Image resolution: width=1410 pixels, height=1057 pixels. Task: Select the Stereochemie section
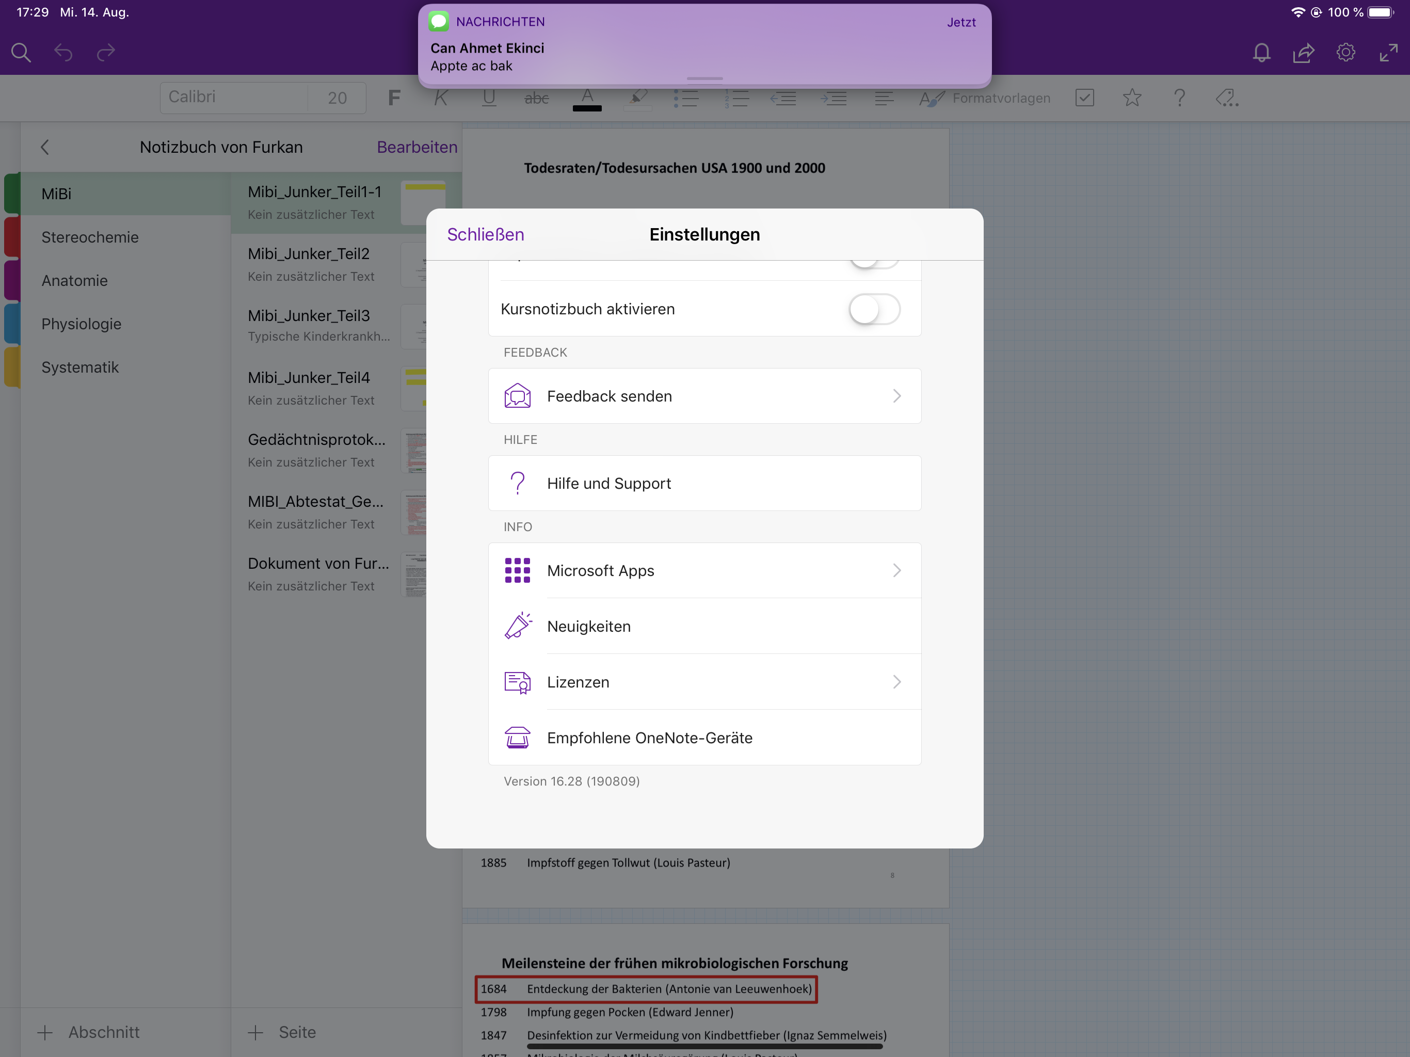tap(90, 237)
